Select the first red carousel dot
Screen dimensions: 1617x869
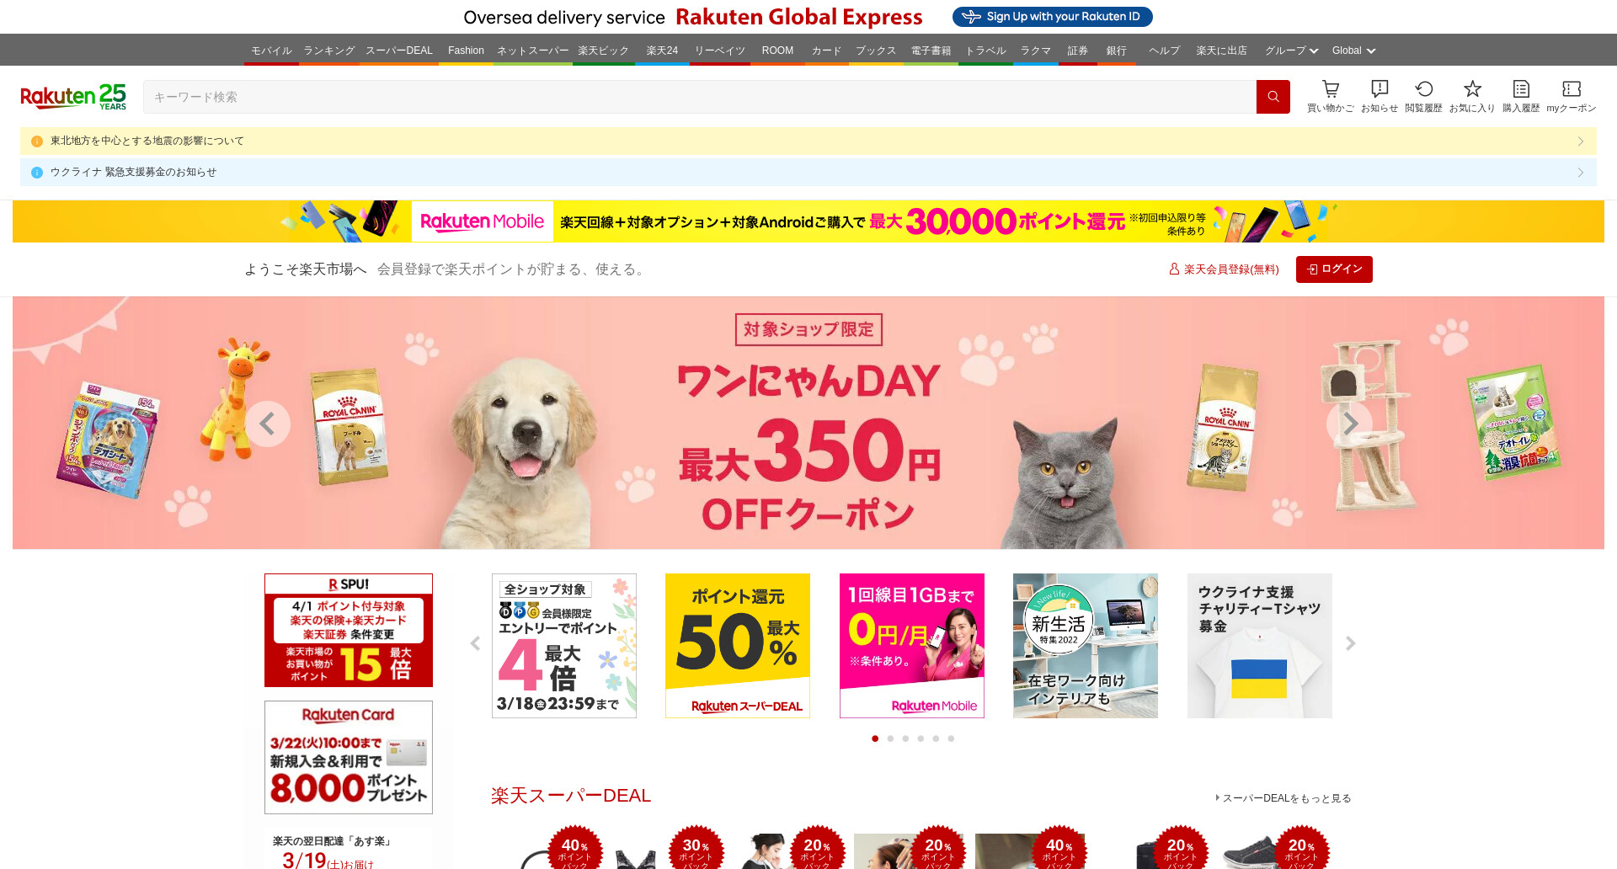click(875, 738)
